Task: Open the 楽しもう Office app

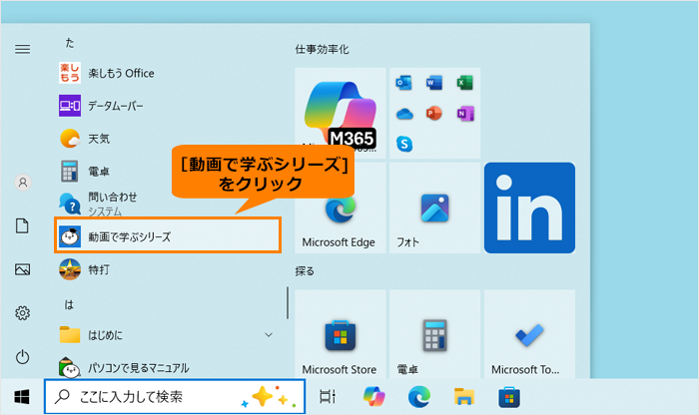Action: pos(167,73)
